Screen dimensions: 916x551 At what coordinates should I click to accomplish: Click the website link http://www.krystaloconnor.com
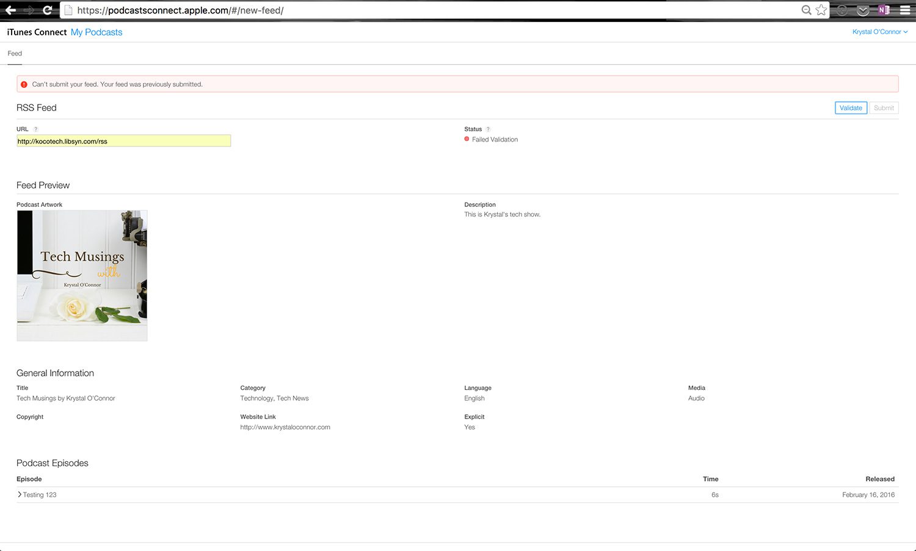tap(285, 427)
